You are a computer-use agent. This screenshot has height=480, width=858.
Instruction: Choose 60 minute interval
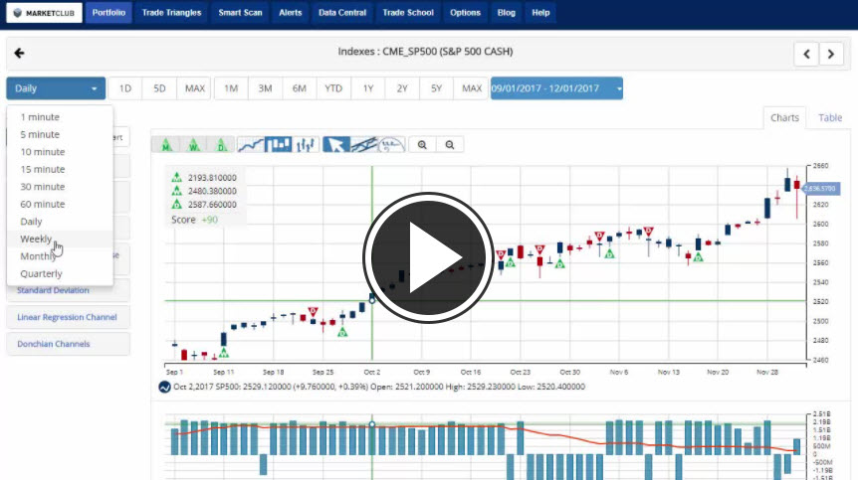(x=60, y=205)
